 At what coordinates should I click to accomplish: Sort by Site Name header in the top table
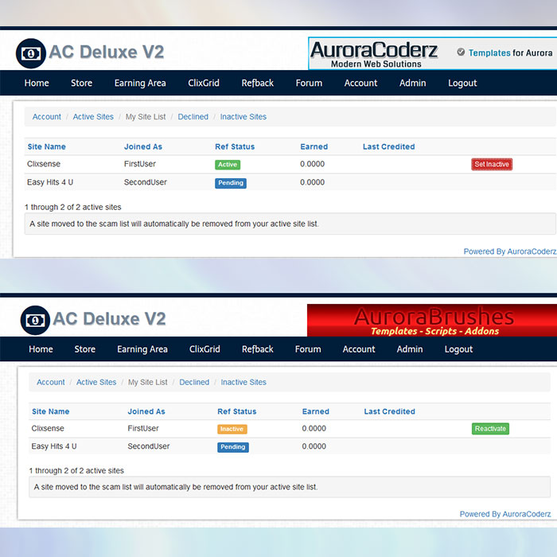click(x=46, y=146)
